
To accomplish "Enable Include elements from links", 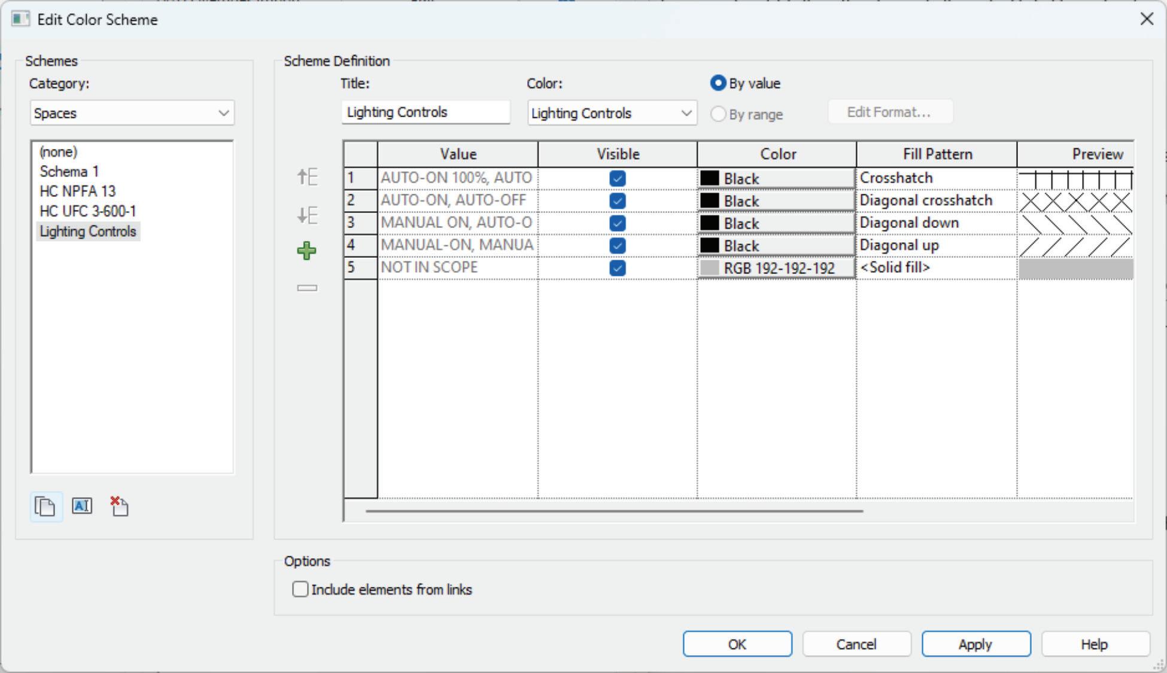I will tap(300, 589).
